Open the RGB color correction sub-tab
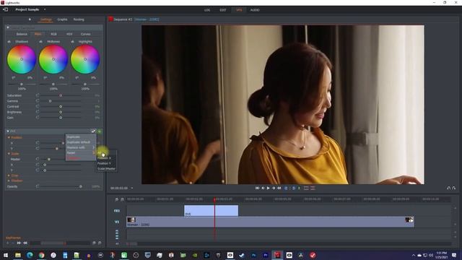Viewport: 462px width, 260px height. pos(53,34)
